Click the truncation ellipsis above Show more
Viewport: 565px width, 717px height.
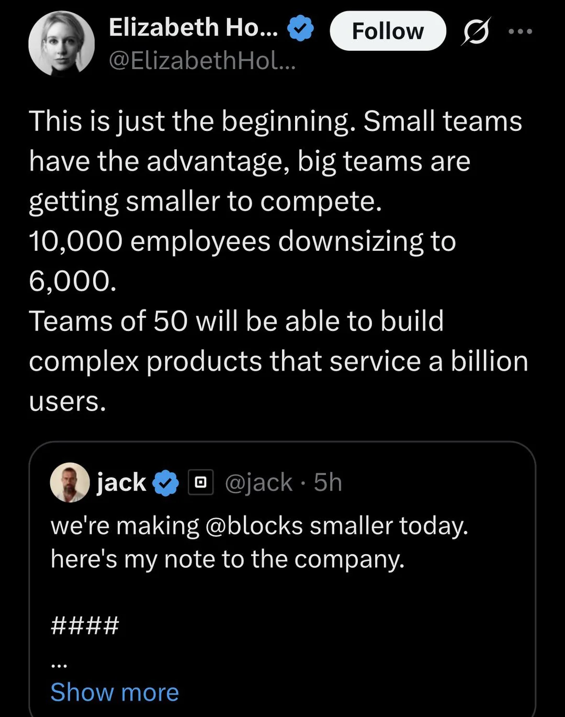[59, 665]
